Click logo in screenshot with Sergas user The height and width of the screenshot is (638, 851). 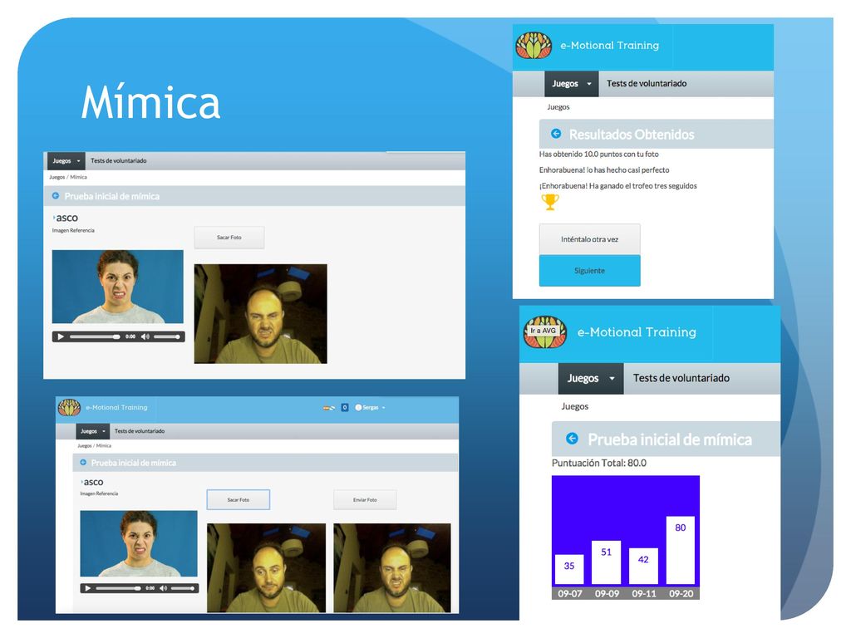(x=69, y=407)
